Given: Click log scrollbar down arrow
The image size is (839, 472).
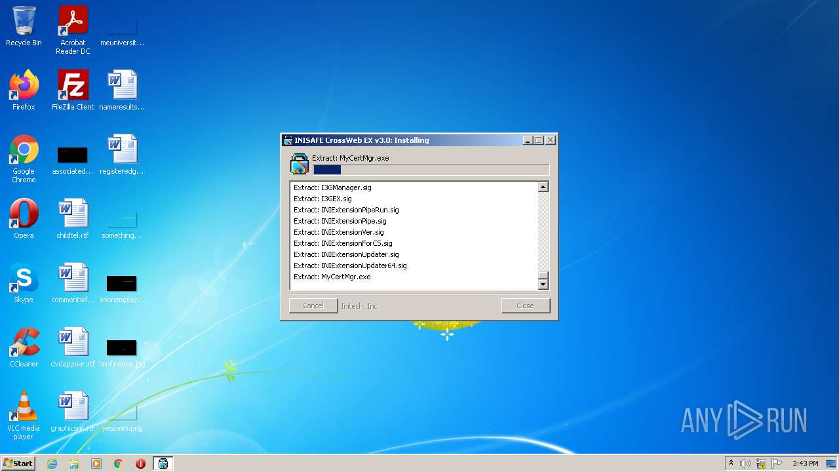Looking at the screenshot, I should [x=543, y=285].
